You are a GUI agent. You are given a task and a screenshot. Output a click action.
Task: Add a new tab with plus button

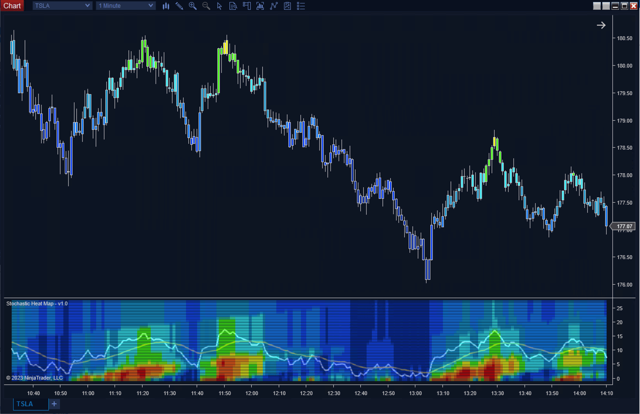(x=54, y=404)
